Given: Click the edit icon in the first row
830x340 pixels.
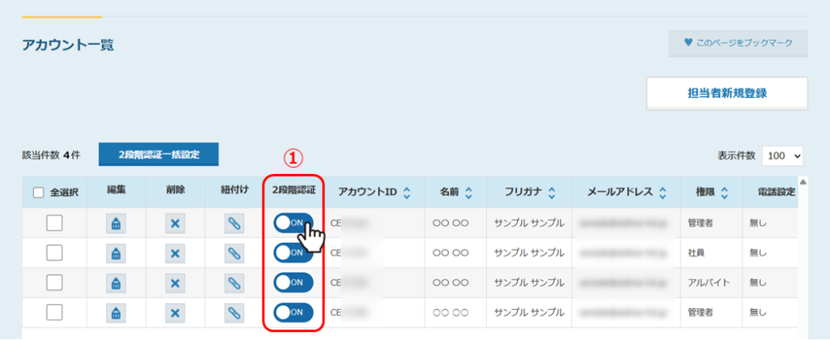Looking at the screenshot, I should [x=116, y=223].
